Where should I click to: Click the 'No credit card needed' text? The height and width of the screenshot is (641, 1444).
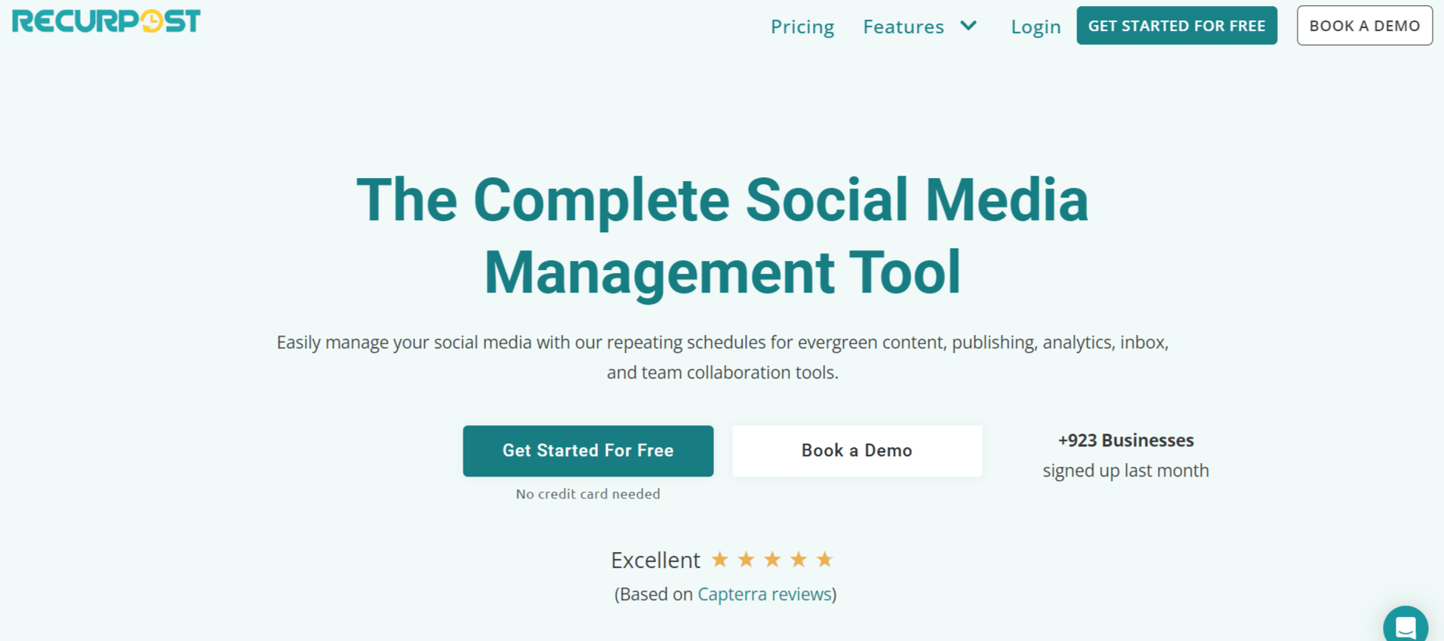tap(588, 494)
